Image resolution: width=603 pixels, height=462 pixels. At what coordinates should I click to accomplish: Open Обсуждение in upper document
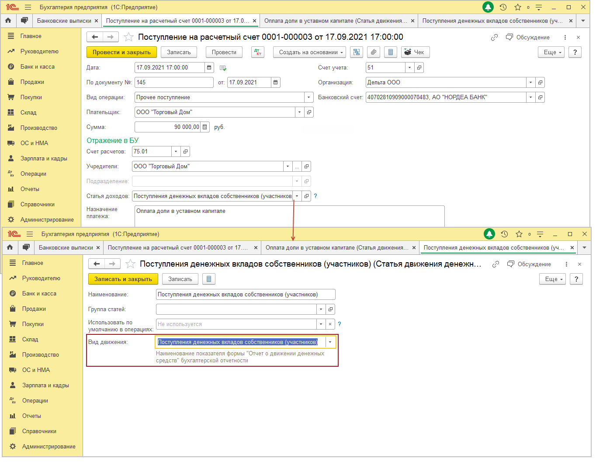point(528,37)
